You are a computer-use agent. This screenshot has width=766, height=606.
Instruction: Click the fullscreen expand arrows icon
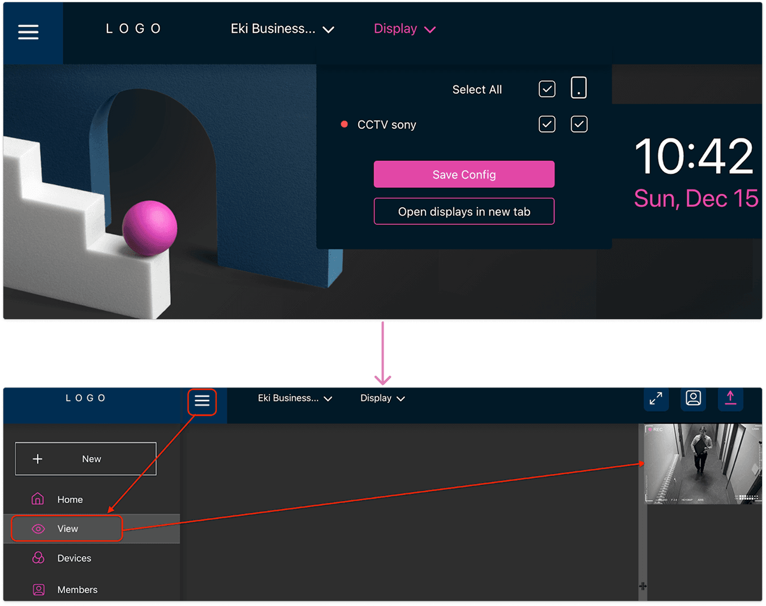[656, 399]
